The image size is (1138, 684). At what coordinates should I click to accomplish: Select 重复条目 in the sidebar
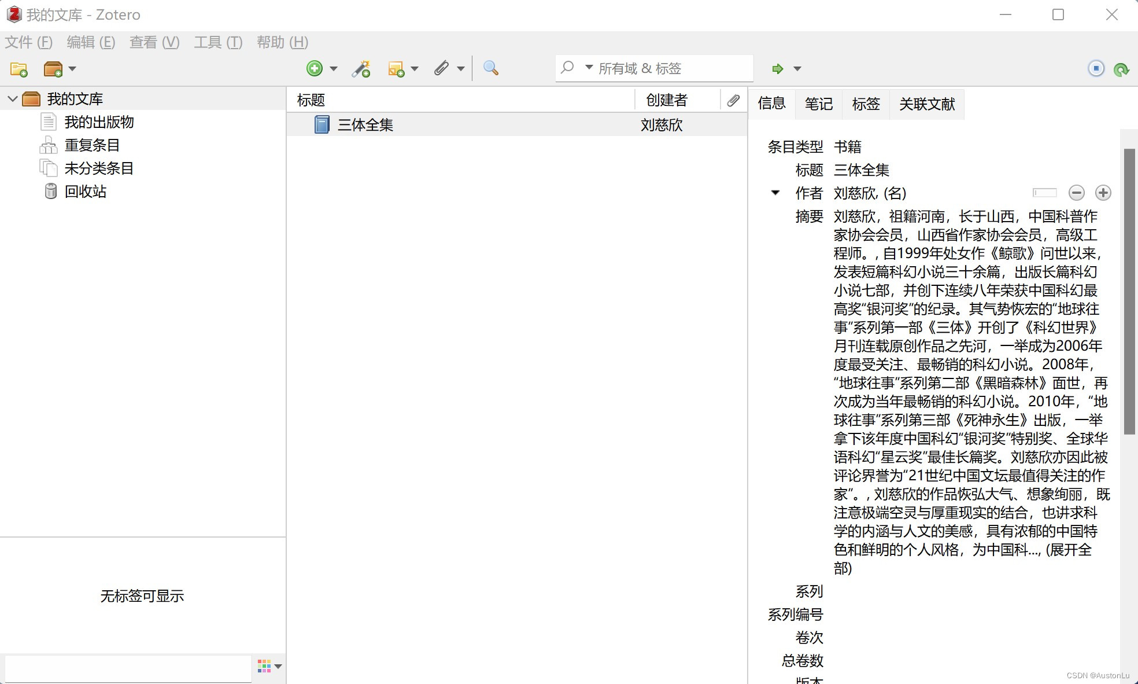click(92, 145)
